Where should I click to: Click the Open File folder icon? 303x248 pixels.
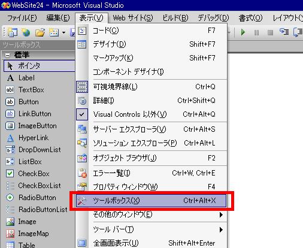[x=40, y=32]
